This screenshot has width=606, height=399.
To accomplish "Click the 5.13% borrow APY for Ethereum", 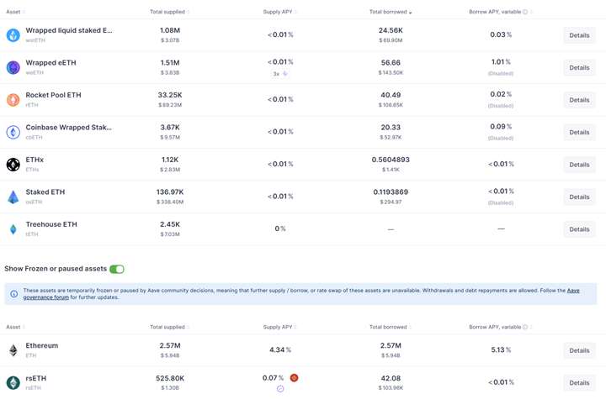I will 501,350.
